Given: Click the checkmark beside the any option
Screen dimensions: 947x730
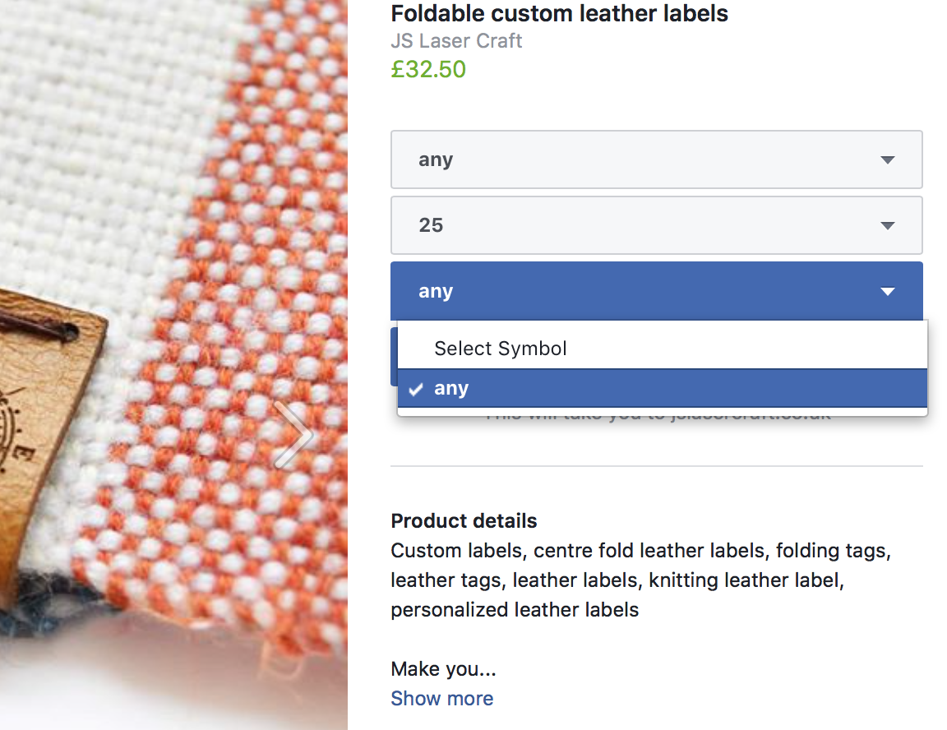Looking at the screenshot, I should click(x=415, y=389).
